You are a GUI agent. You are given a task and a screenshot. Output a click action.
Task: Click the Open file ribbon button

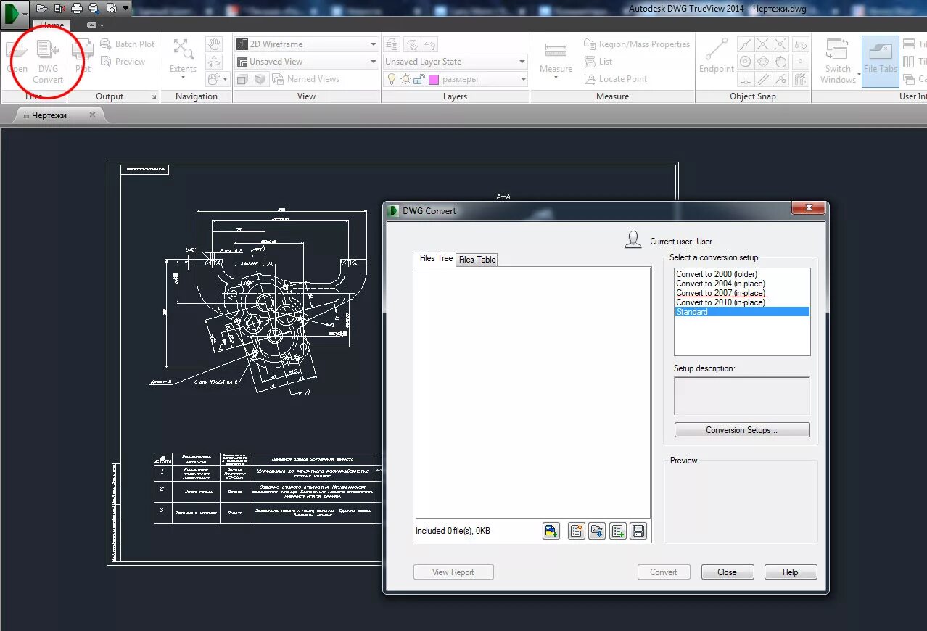(x=17, y=57)
